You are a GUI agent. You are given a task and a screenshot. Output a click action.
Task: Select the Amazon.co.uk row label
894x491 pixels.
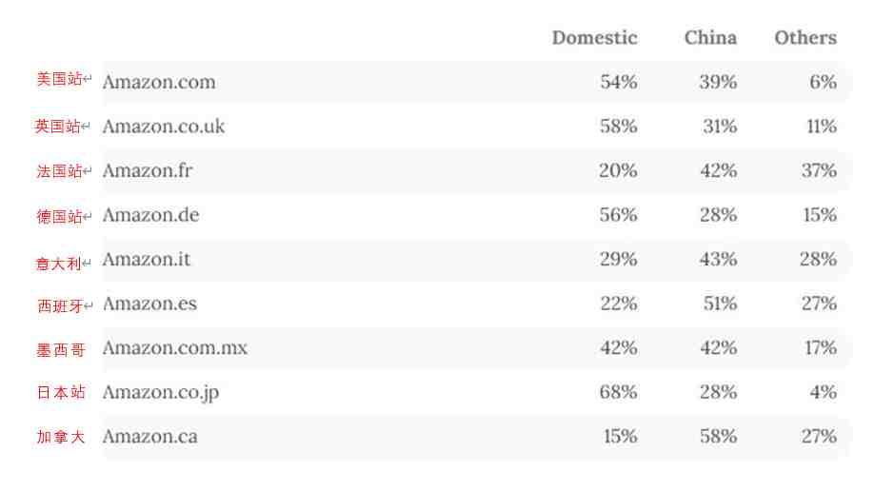[164, 127]
